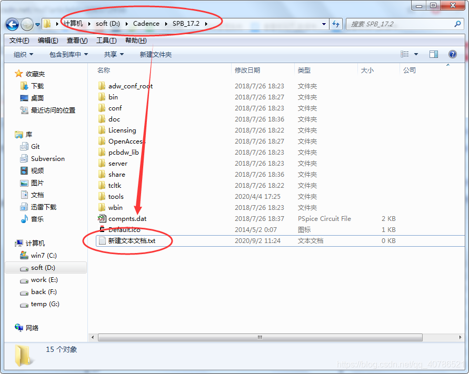
Task: Select work (E:) drive in sidebar
Action: point(39,280)
